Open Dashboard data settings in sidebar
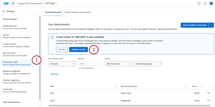The width and height of the screenshot is (215, 107). (x=10, y=26)
